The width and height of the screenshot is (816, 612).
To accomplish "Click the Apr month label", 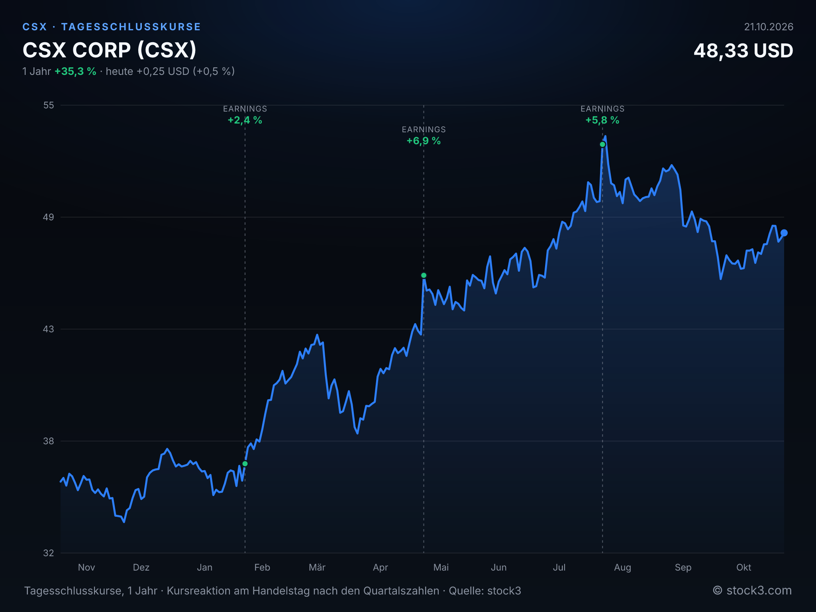I will click(381, 567).
